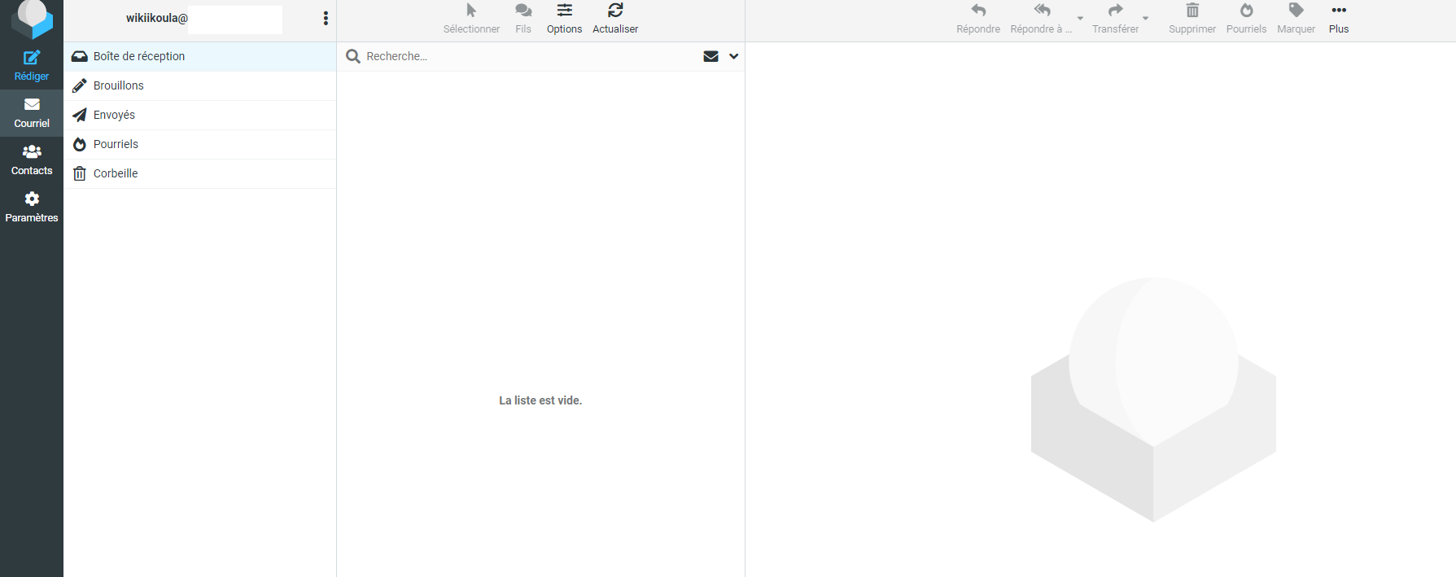Click the Roundcube logo
This screenshot has width=1456, height=577.
point(32,18)
